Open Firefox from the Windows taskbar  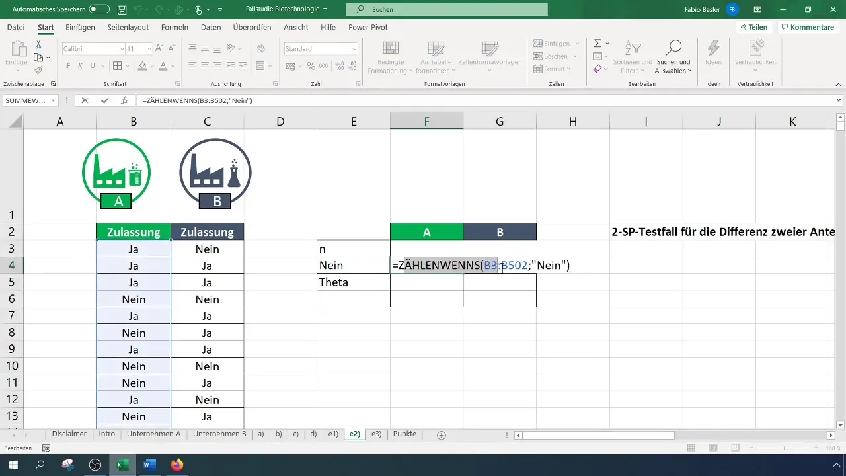point(176,465)
